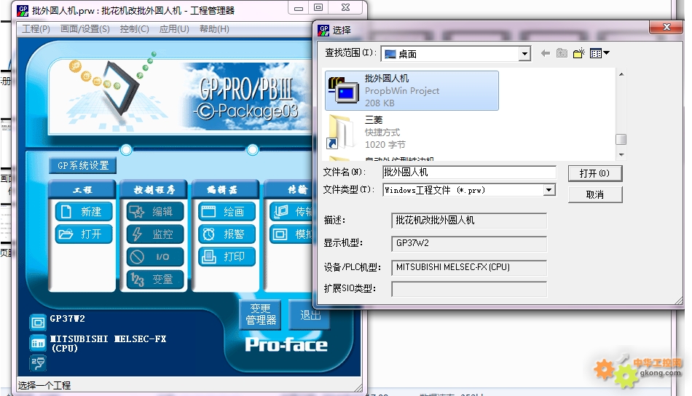This screenshot has height=396, width=692.
Task: Click the 选择一个工程 status bar text
Action: pos(44,385)
